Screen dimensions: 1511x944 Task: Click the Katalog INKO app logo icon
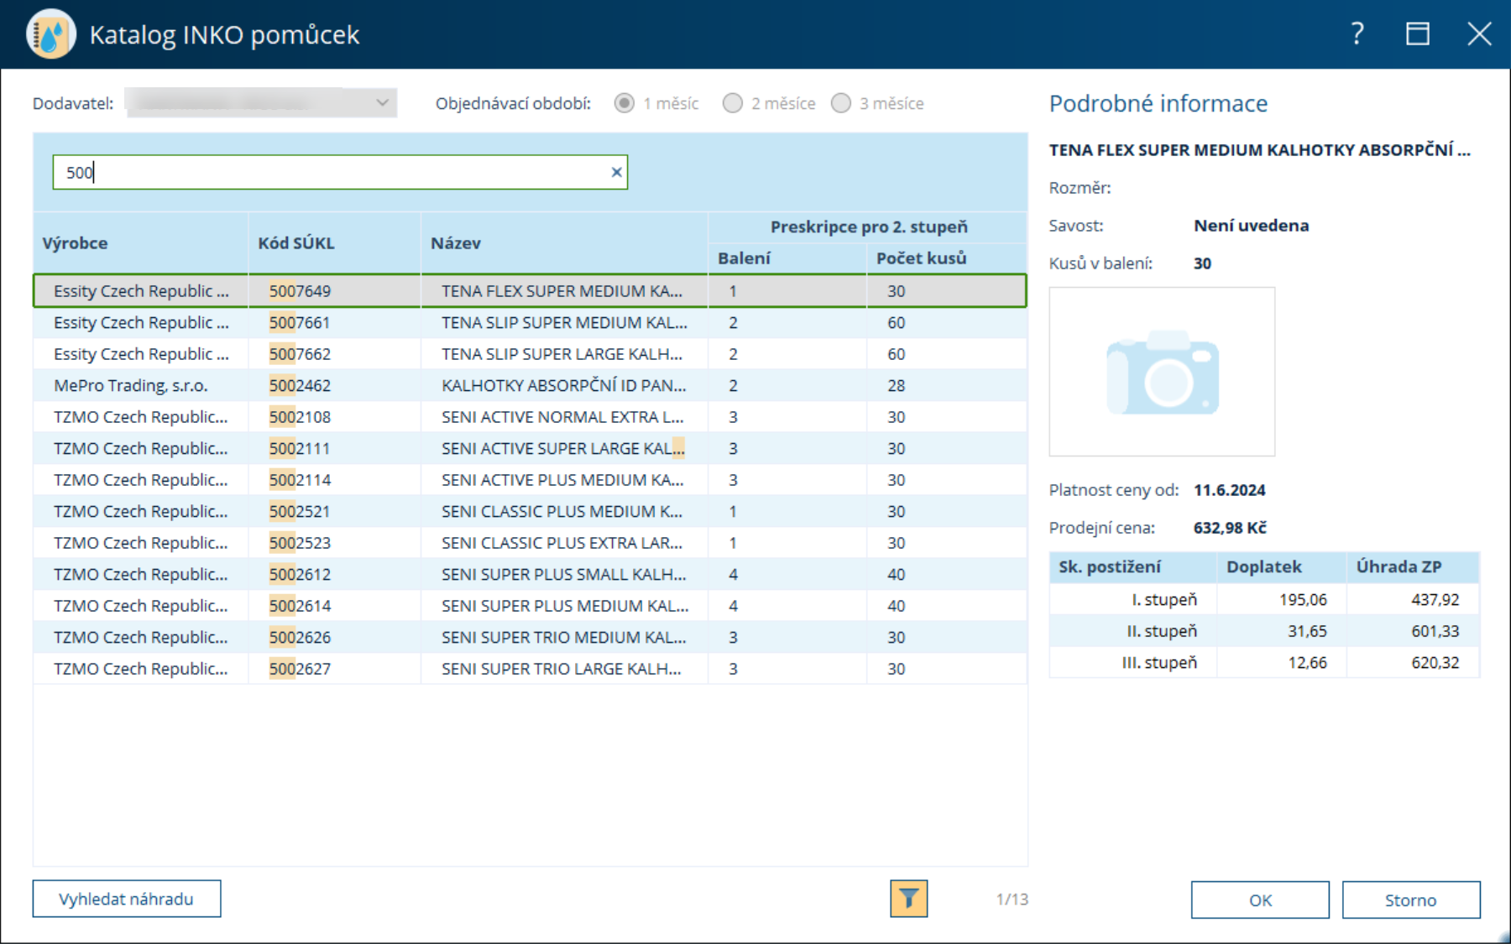pyautogui.click(x=50, y=34)
